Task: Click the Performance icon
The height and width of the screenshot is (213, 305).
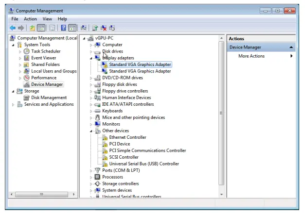Action: (26, 78)
